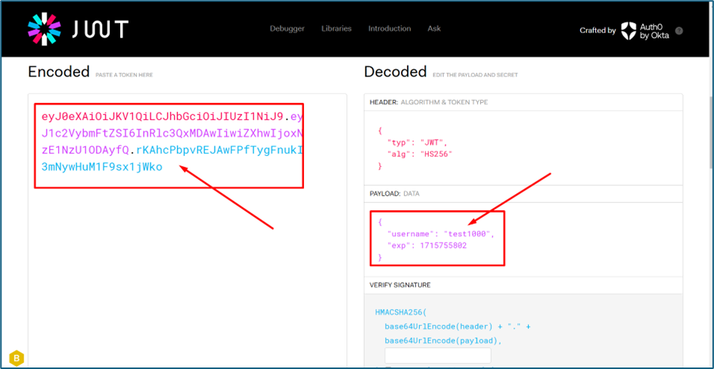Click the "EDIT THE PAYLOAD AND SECRET" label
Screen dimensions: 714x369
476,75
